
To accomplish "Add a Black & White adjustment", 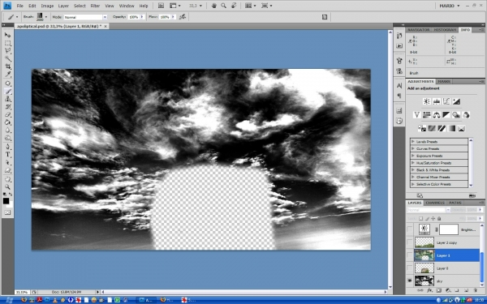I will click(x=446, y=115).
